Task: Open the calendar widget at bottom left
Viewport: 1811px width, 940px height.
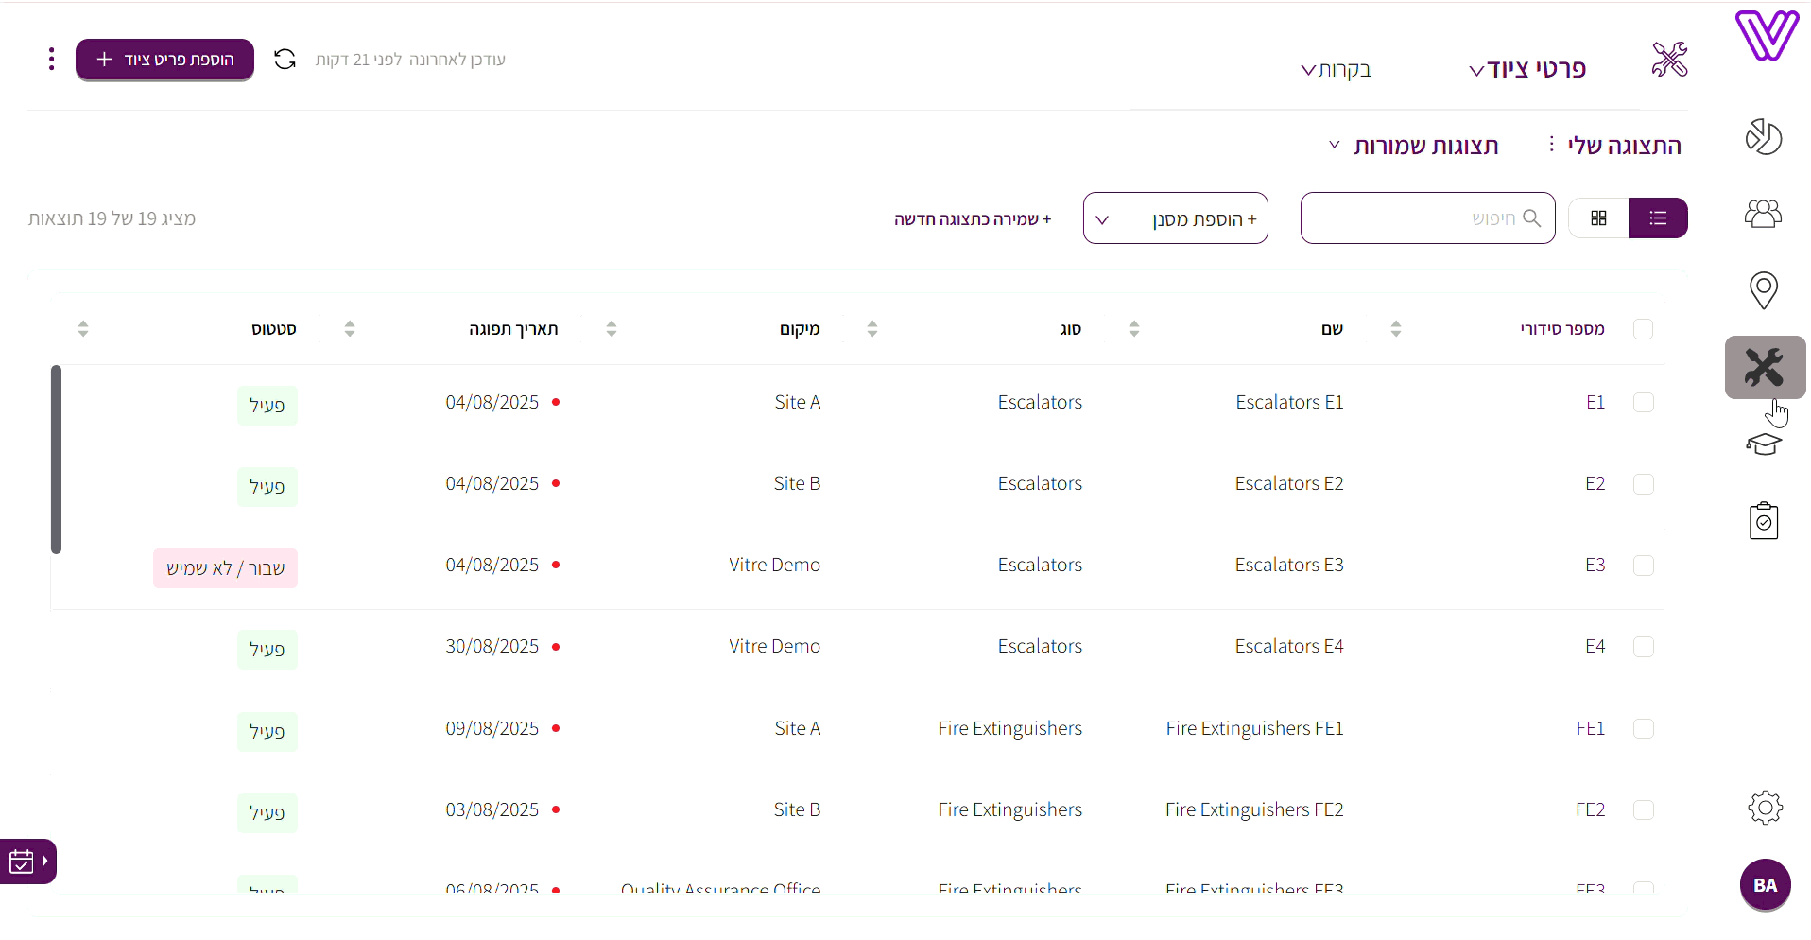Action: (x=27, y=862)
